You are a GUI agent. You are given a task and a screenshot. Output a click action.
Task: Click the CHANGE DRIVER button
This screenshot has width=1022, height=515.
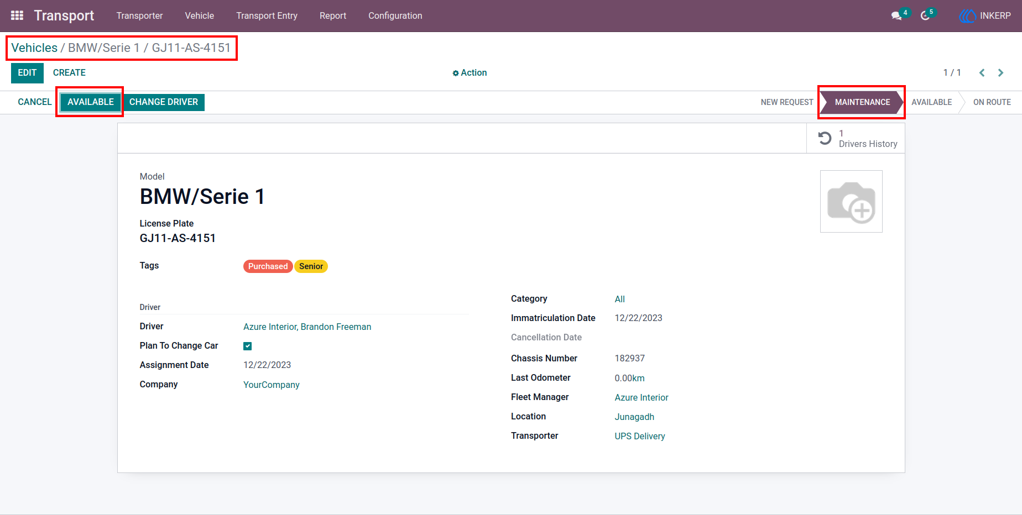[164, 102]
